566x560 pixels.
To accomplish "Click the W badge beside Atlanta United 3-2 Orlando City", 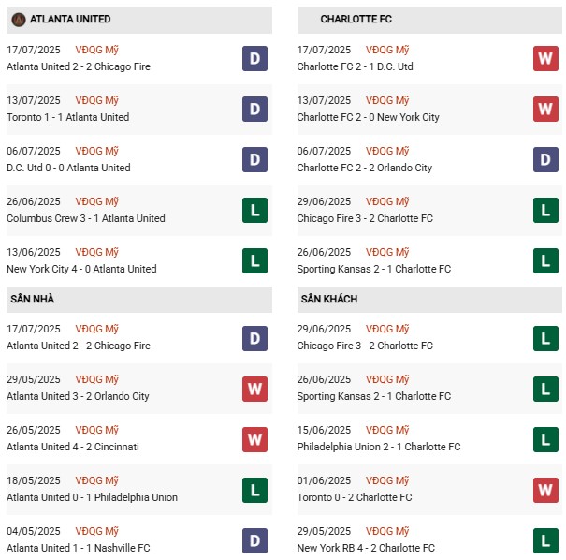I will pyautogui.click(x=254, y=389).
